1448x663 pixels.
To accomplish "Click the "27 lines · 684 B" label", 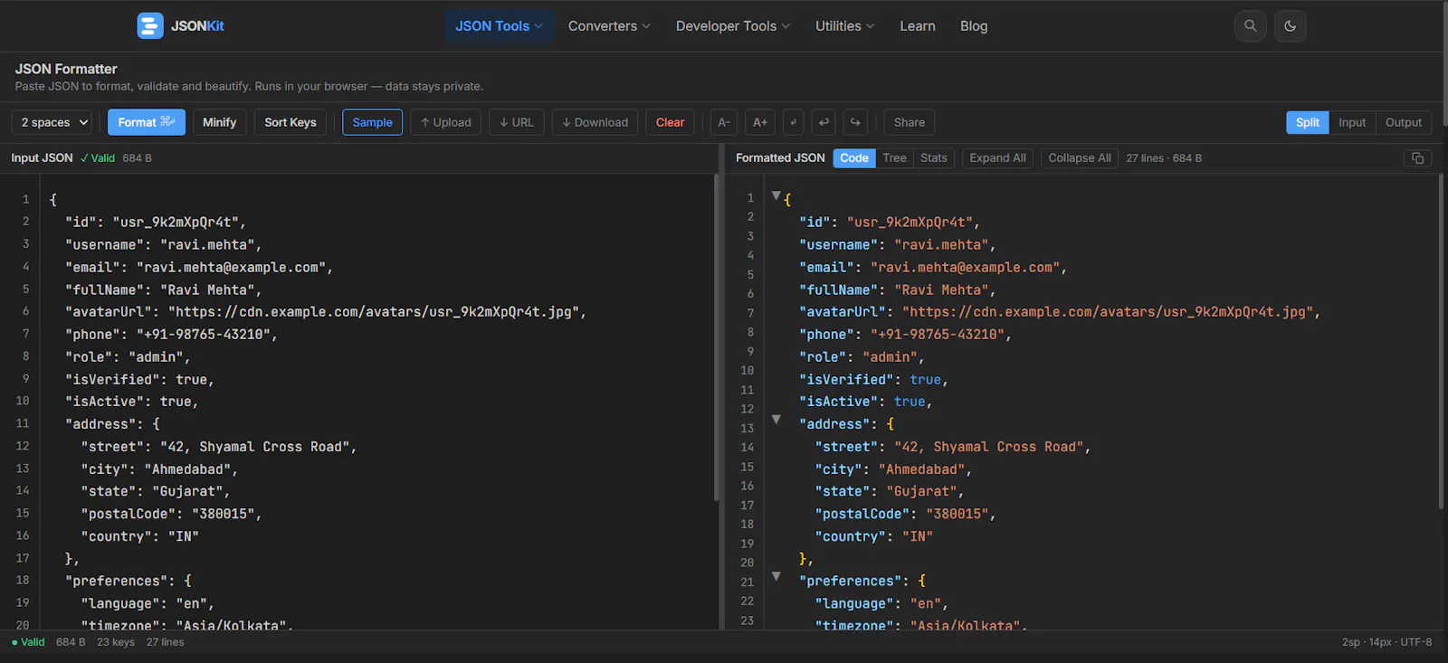I will pyautogui.click(x=1164, y=158).
